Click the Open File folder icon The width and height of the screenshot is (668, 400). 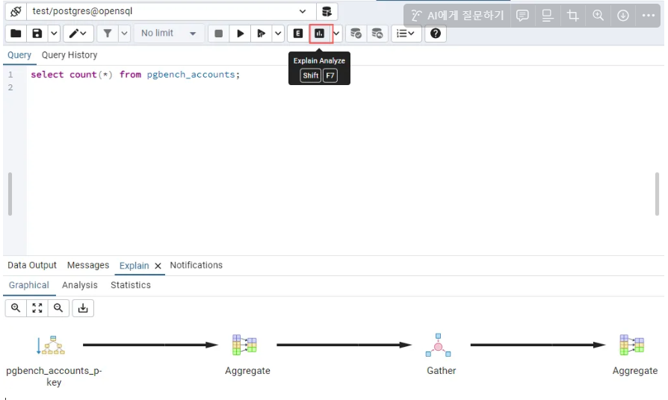click(16, 34)
